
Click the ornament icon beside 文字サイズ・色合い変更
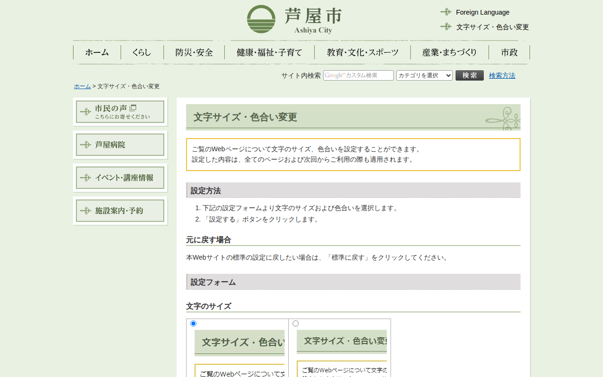click(446, 26)
